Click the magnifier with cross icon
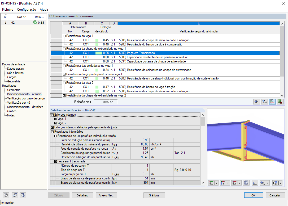This screenshot has width=288, height=206. 275,183
